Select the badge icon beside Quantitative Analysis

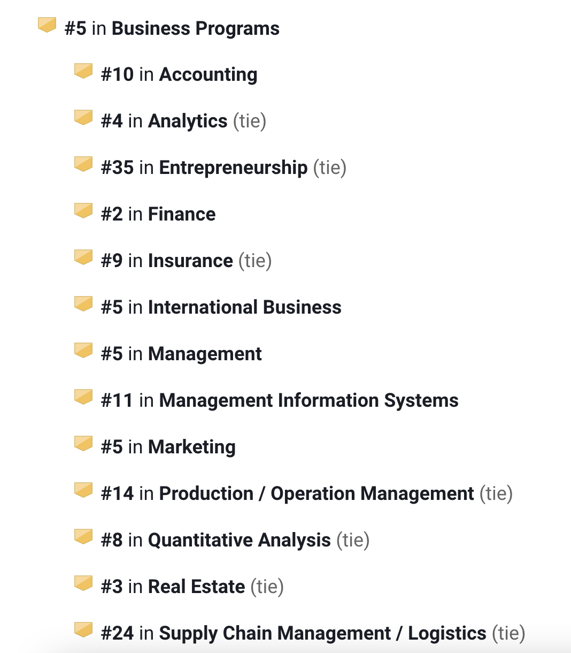click(83, 536)
